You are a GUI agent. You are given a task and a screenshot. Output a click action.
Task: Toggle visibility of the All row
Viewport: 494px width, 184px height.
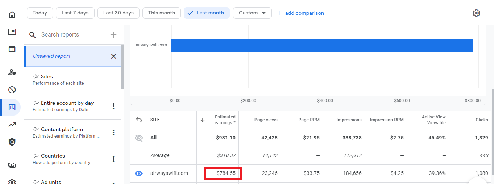139,138
